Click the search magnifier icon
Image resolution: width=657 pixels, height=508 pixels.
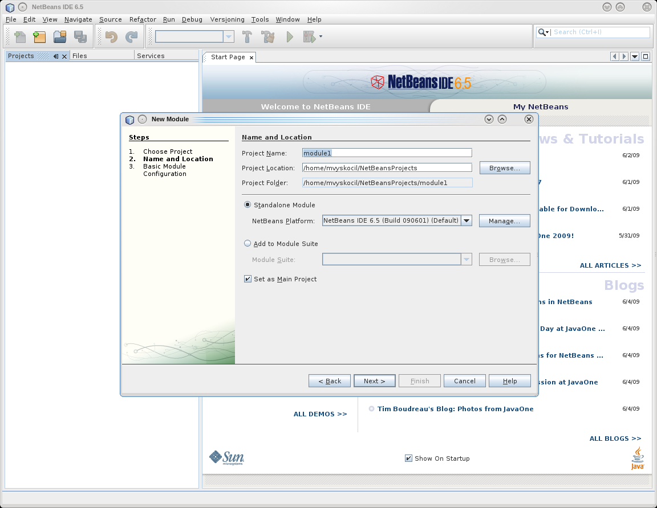[542, 32]
